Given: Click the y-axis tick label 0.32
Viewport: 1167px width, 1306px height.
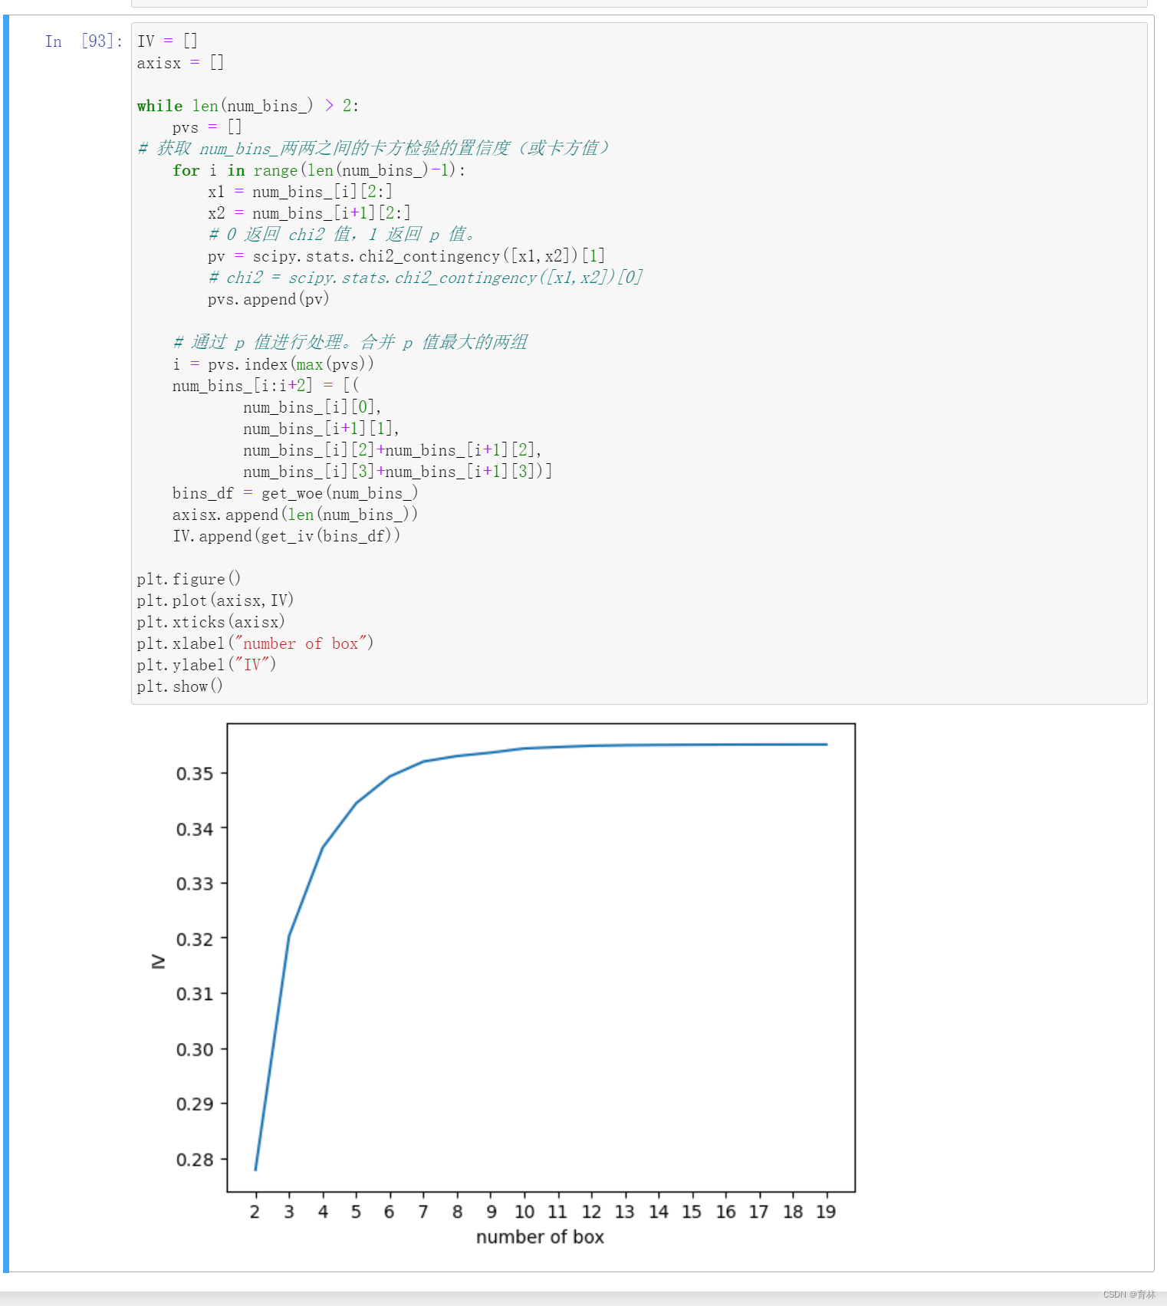Looking at the screenshot, I should coord(195,939).
